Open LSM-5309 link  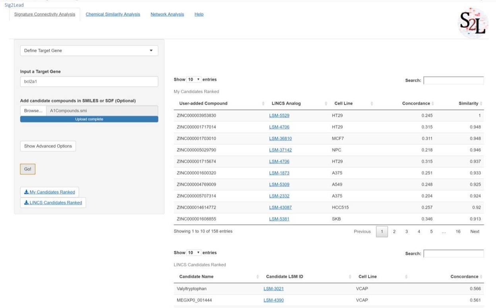click(x=279, y=185)
